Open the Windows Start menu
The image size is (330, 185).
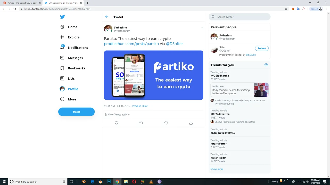[x=4, y=182]
